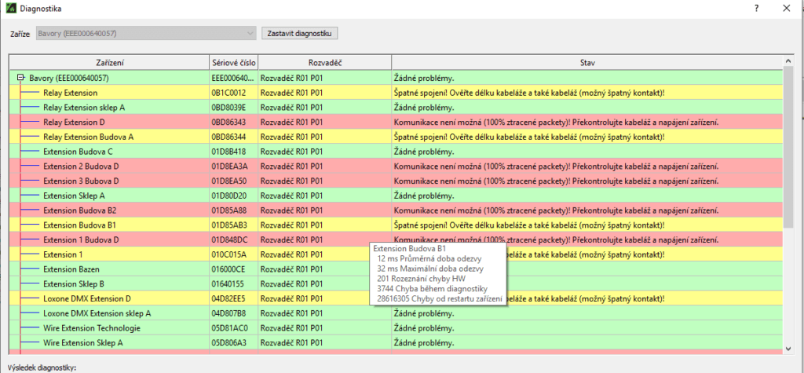Click serial number 01D8B418
Screen dimensions: 804x373
(228, 152)
